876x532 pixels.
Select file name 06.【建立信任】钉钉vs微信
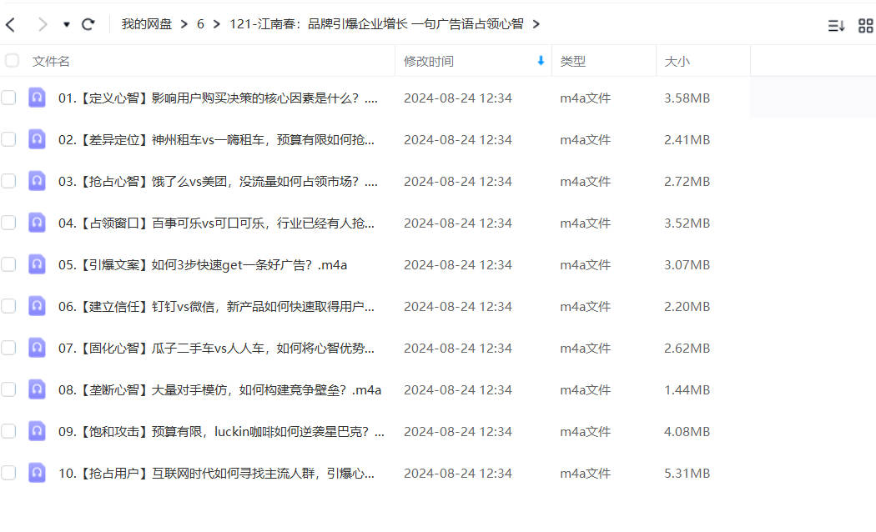pos(216,307)
